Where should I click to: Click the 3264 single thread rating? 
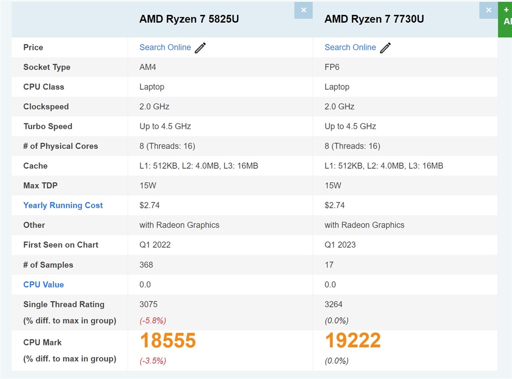click(x=333, y=304)
